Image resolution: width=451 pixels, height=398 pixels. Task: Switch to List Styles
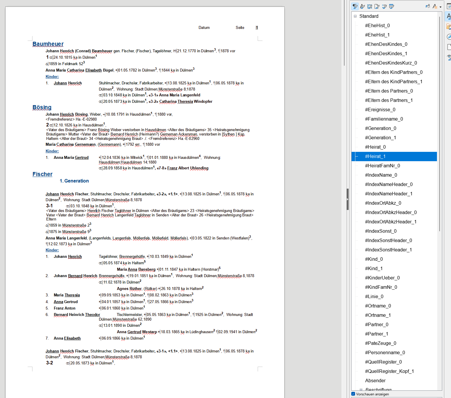click(x=384, y=6)
